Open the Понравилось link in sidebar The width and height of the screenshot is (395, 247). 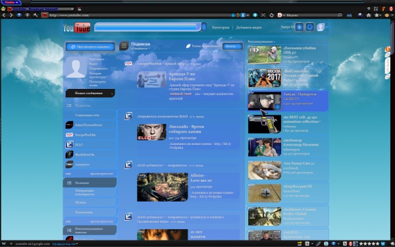[99, 69]
